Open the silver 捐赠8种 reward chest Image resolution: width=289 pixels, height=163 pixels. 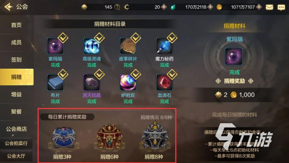pyautogui.click(x=155, y=137)
